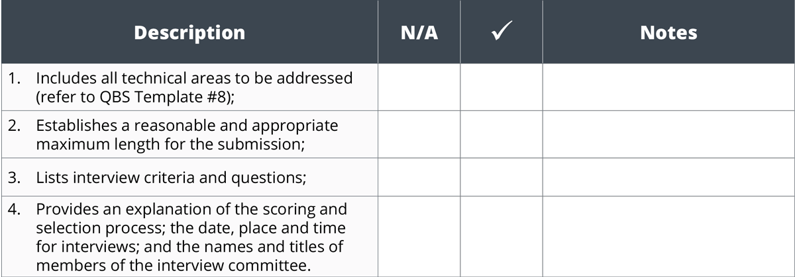795x277 pixels.
Task: Check N/A for maximum length item 2
Action: [419, 134]
